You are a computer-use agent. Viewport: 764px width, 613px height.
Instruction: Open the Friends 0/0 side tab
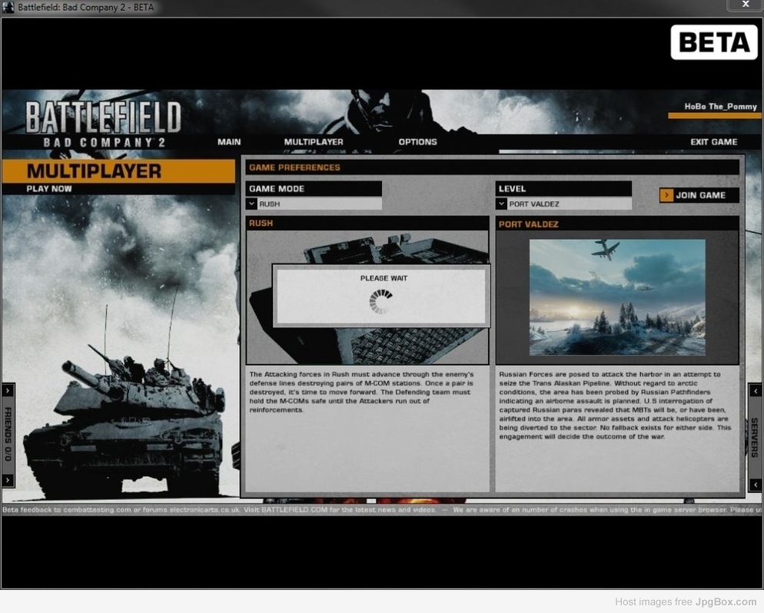tap(8, 434)
